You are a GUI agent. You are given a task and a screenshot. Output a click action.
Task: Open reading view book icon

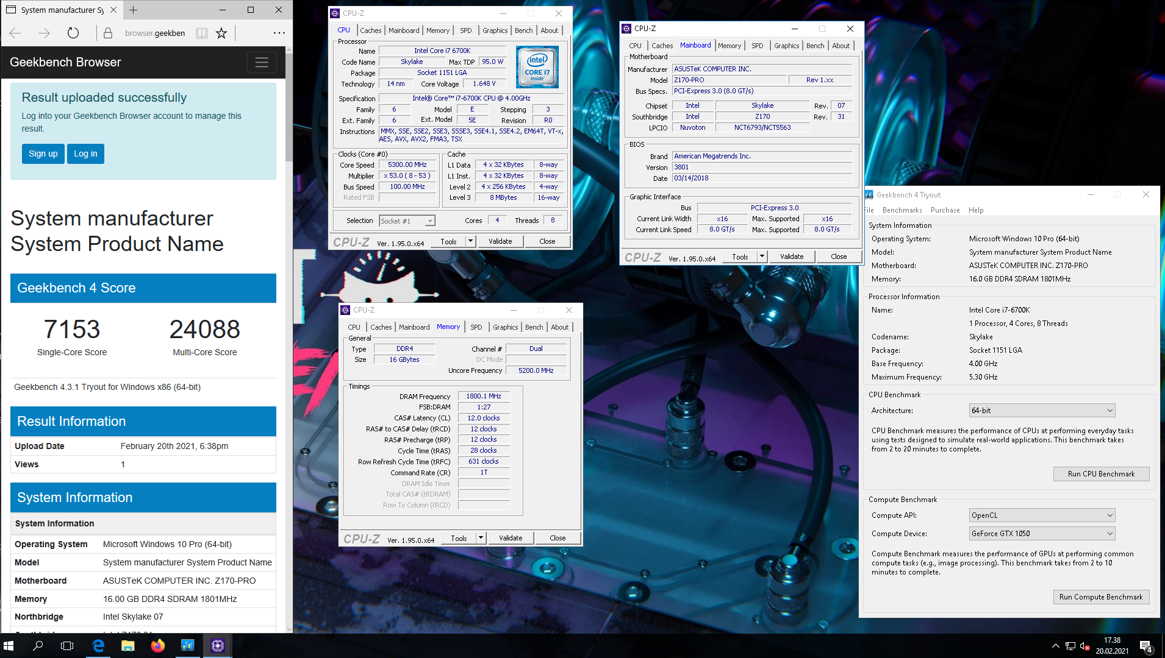[202, 33]
